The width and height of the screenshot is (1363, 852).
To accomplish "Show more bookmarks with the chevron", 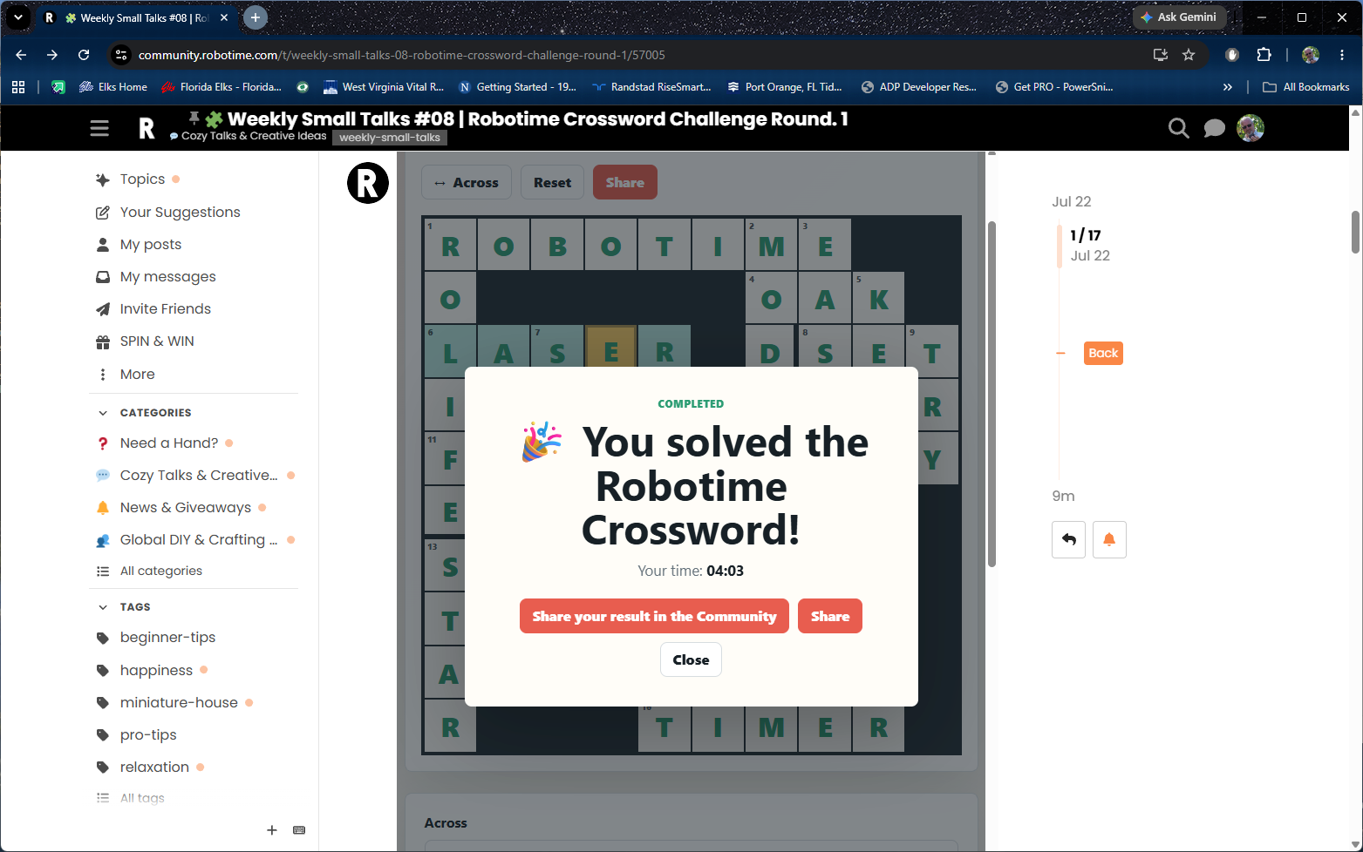I will coord(1228,87).
